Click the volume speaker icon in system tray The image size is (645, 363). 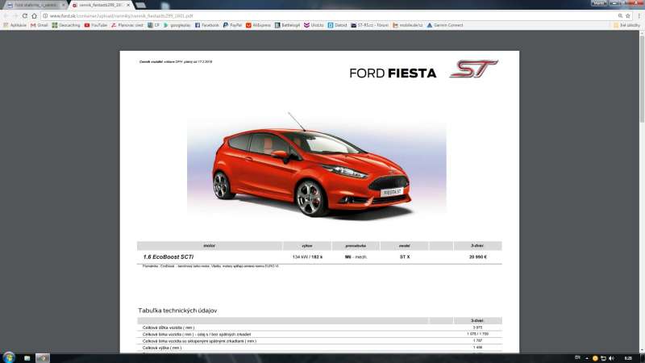611,357
